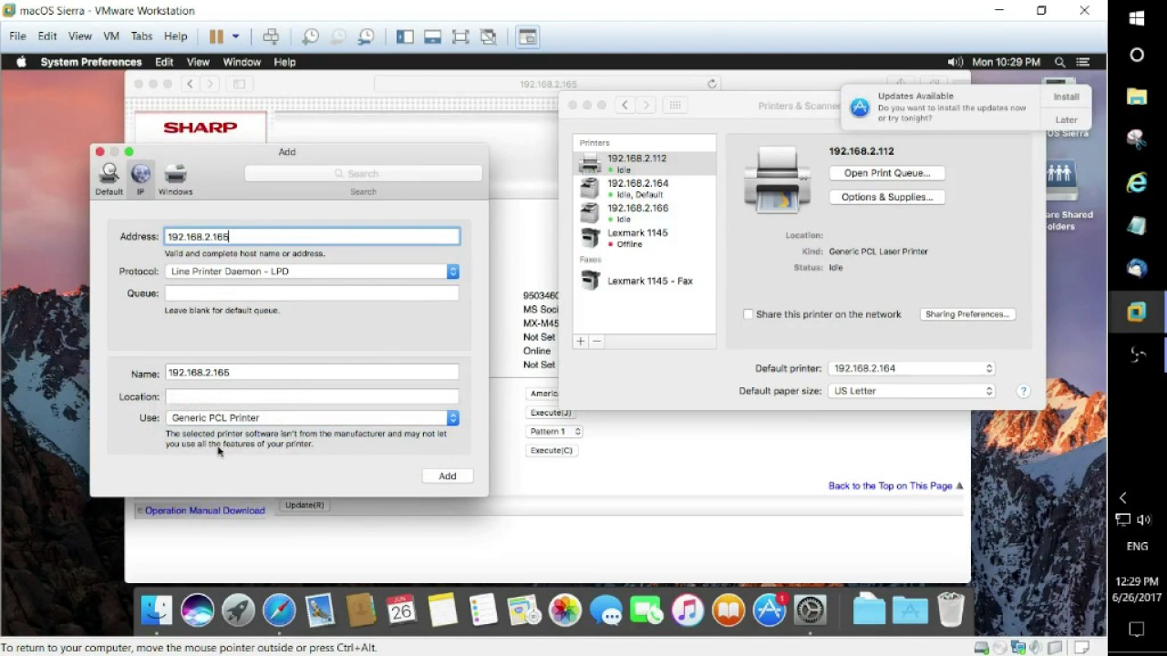Open the Pattern 1 dropdown on the Sharp page
The width and height of the screenshot is (1167, 656).
553,431
